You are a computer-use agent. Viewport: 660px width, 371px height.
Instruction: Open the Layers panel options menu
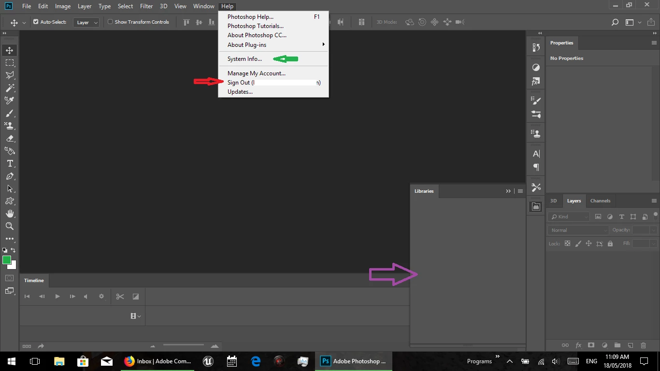[654, 201]
